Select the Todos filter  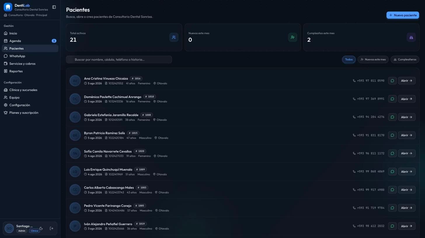point(349,60)
